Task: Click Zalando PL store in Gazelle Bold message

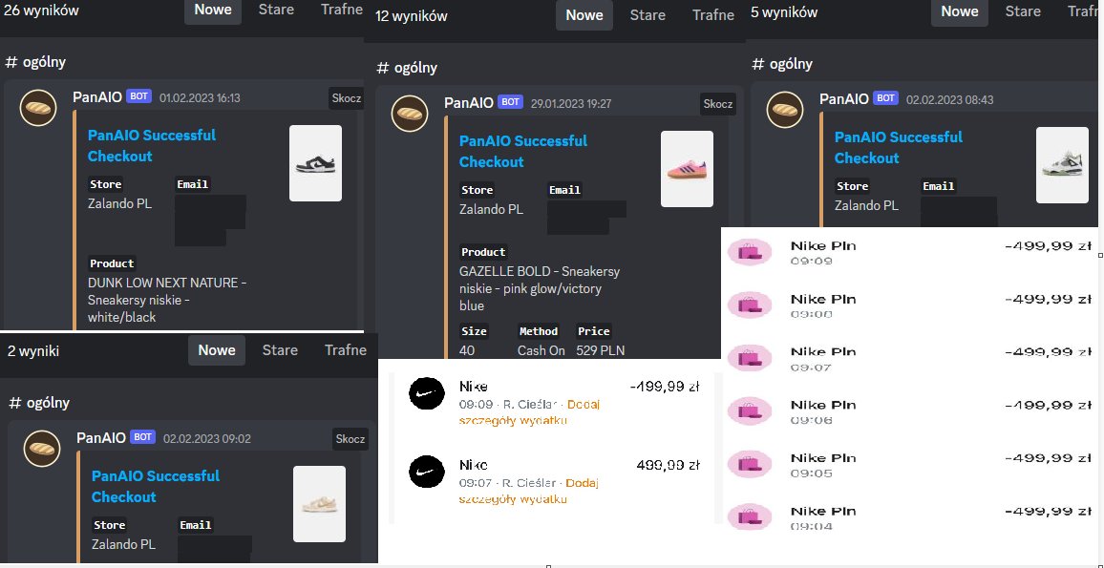Action: (x=492, y=209)
